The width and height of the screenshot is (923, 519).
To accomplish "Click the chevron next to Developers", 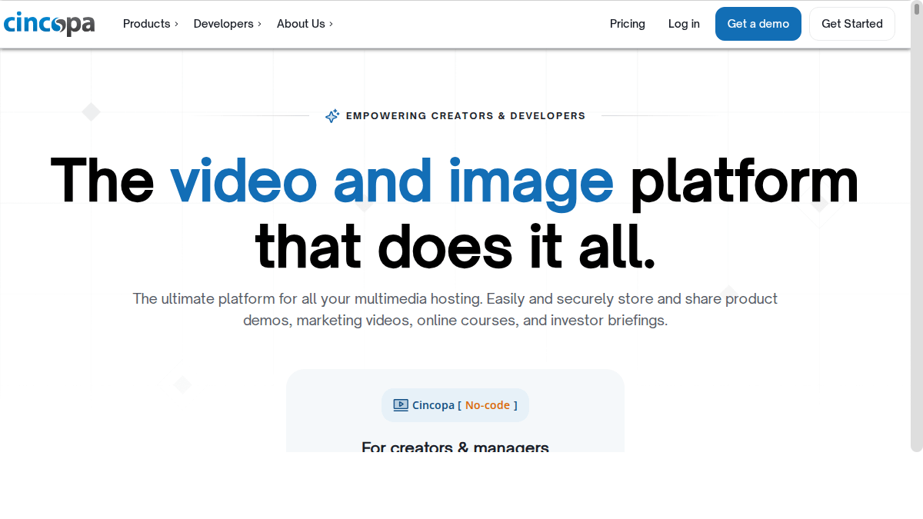I will coord(259,25).
